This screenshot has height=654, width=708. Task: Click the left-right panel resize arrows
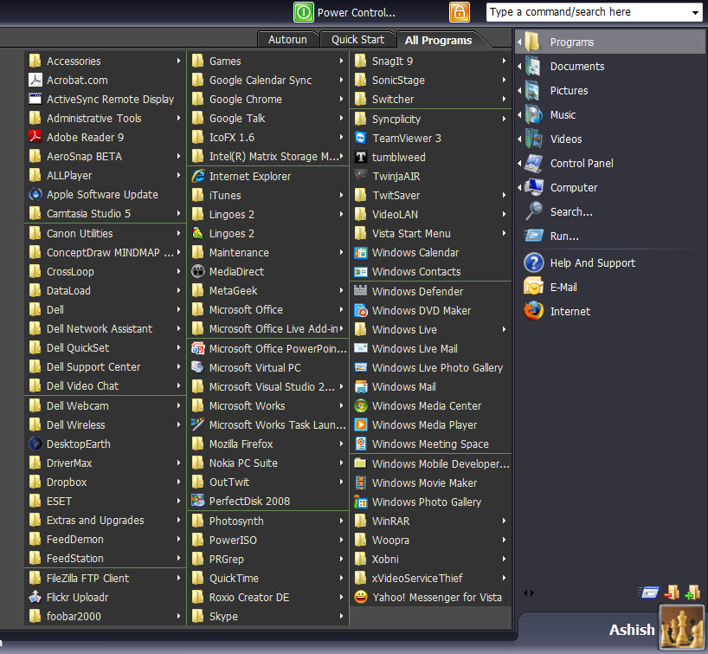pos(528,592)
